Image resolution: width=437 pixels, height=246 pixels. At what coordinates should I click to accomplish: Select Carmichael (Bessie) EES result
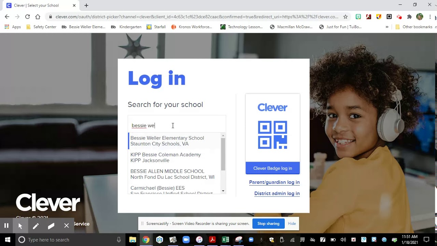point(174,190)
